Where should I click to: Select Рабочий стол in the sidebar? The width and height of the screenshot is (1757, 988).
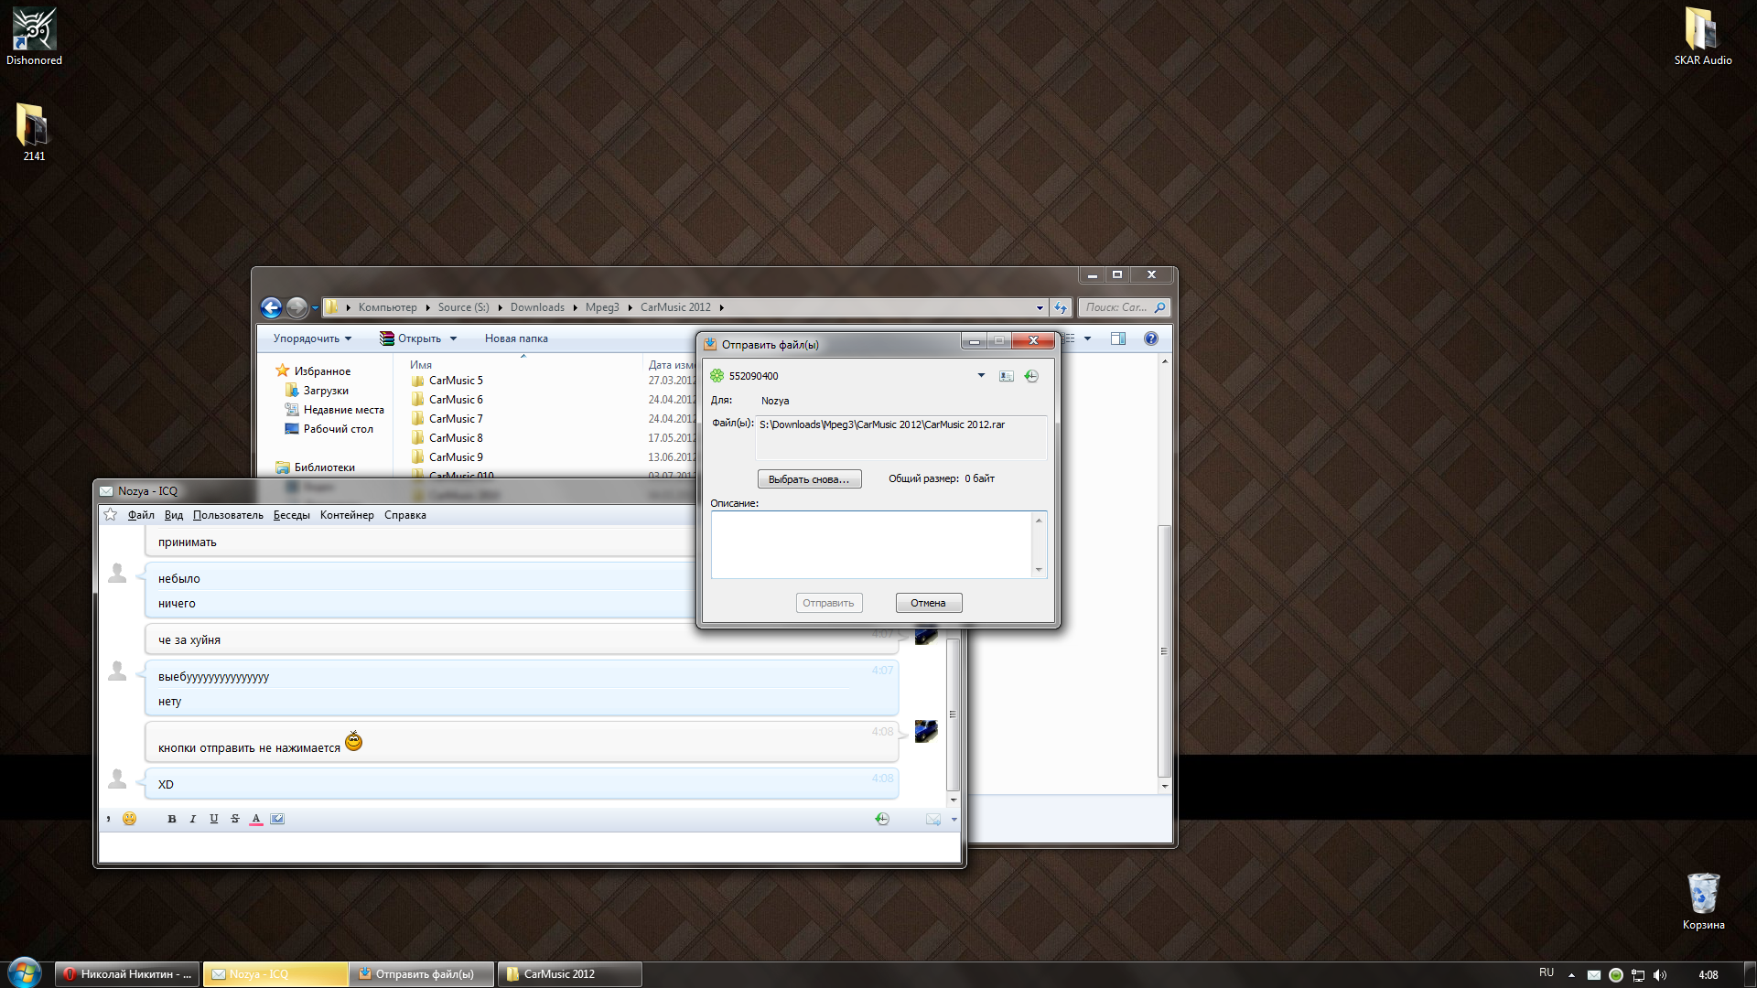pyautogui.click(x=338, y=429)
